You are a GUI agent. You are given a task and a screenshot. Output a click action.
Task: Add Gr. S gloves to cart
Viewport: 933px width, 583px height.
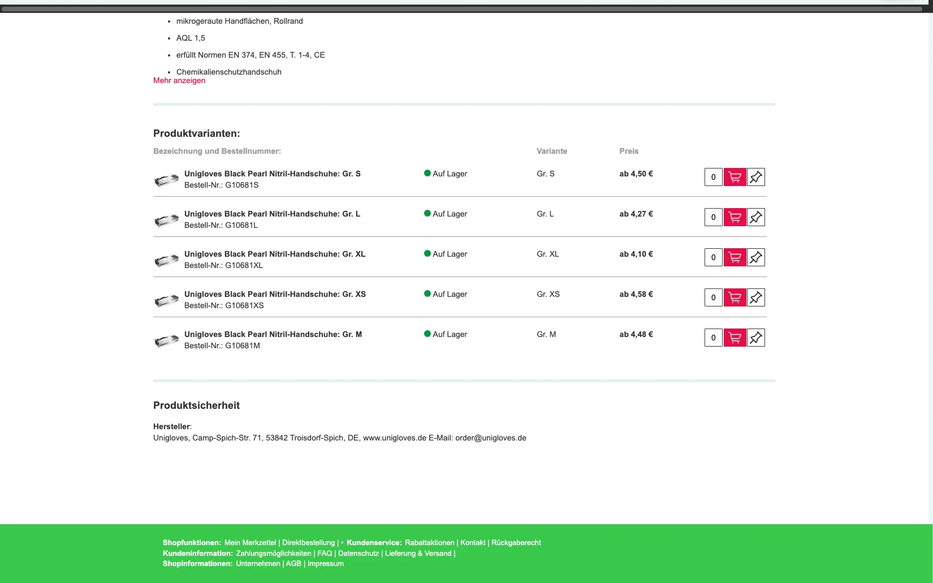pos(735,177)
